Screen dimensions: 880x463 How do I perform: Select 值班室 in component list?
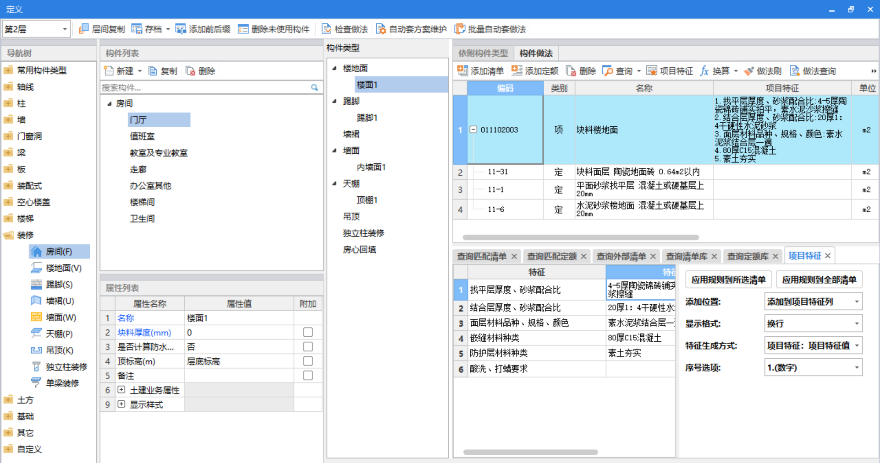142,136
